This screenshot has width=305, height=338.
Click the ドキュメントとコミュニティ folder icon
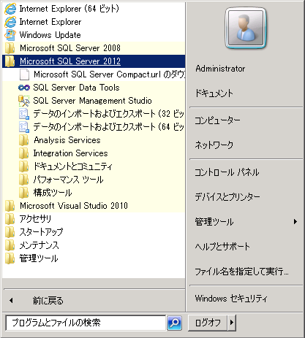click(x=24, y=166)
